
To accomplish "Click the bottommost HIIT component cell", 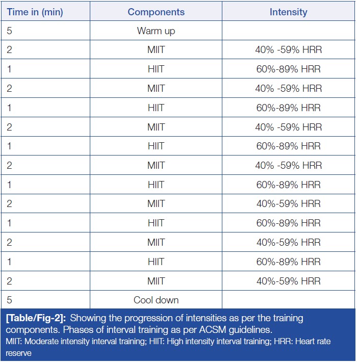I will [x=156, y=262].
